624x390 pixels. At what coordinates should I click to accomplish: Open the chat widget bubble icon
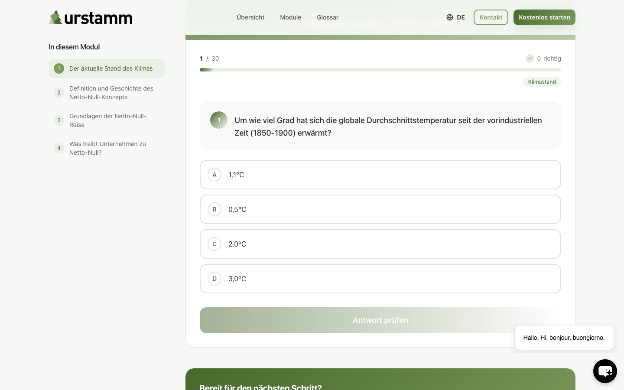click(x=605, y=371)
